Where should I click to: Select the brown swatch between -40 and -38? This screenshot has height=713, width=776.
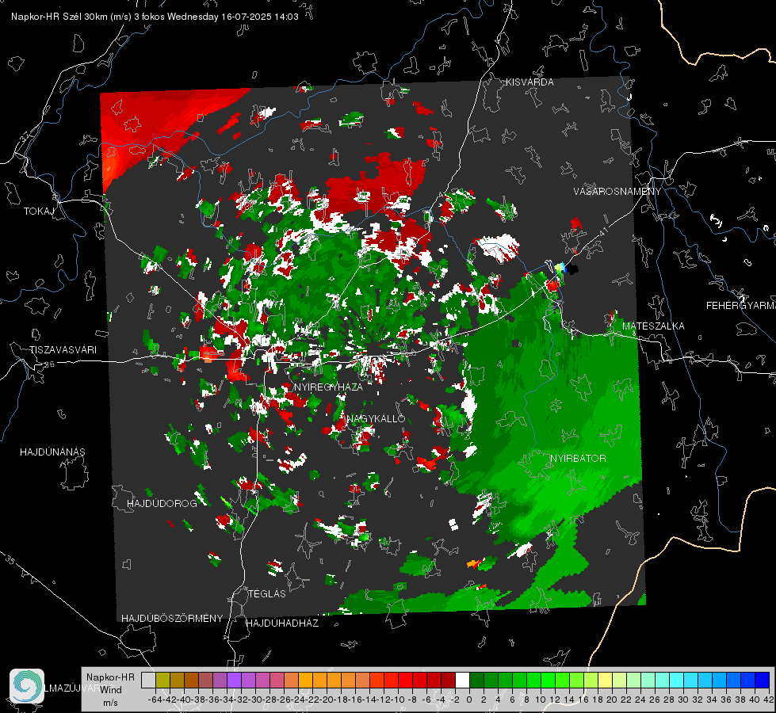pyautogui.click(x=191, y=680)
